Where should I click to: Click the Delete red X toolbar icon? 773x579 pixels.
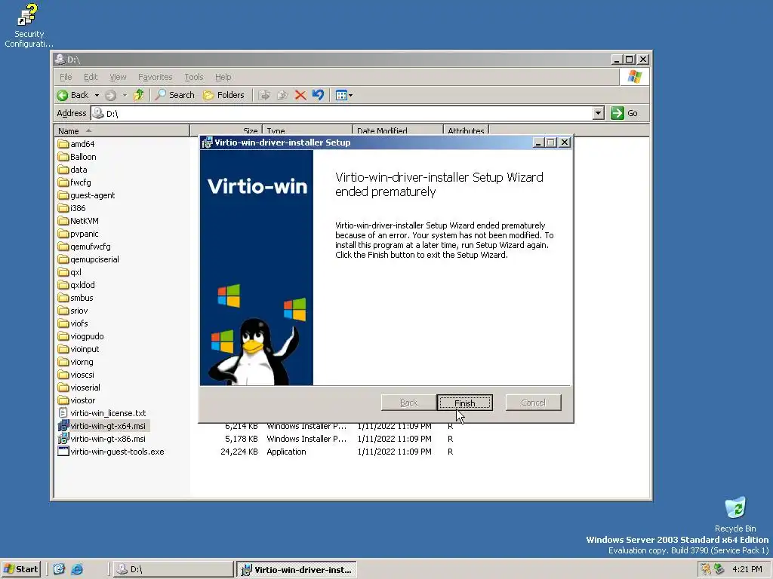point(300,95)
